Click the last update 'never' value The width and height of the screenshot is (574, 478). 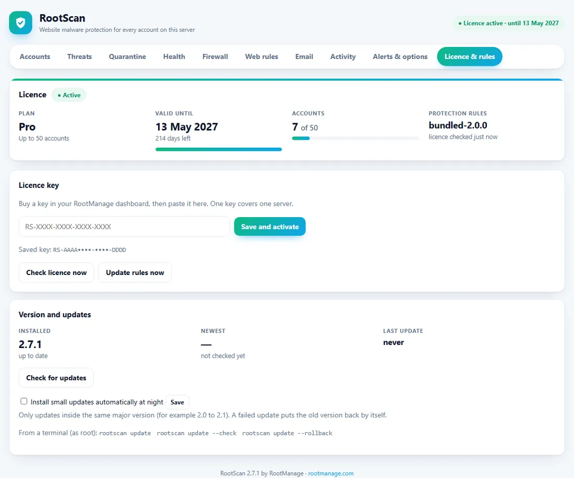pyautogui.click(x=393, y=342)
